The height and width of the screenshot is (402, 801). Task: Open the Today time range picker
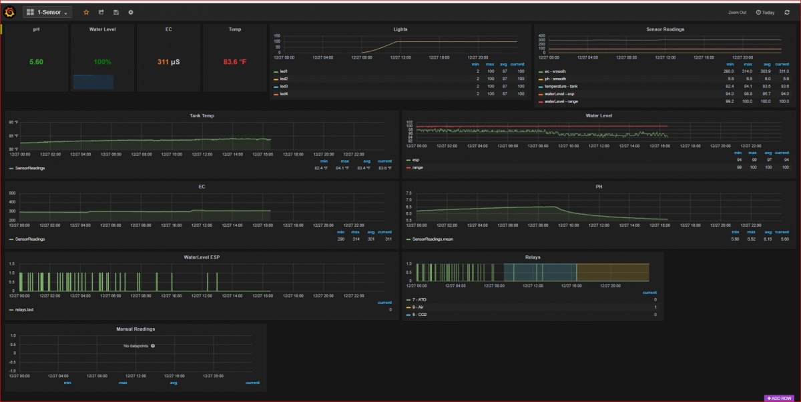click(x=765, y=12)
